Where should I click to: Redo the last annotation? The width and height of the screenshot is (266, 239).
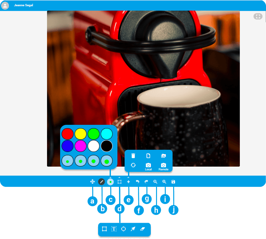pyautogui.click(x=146, y=182)
